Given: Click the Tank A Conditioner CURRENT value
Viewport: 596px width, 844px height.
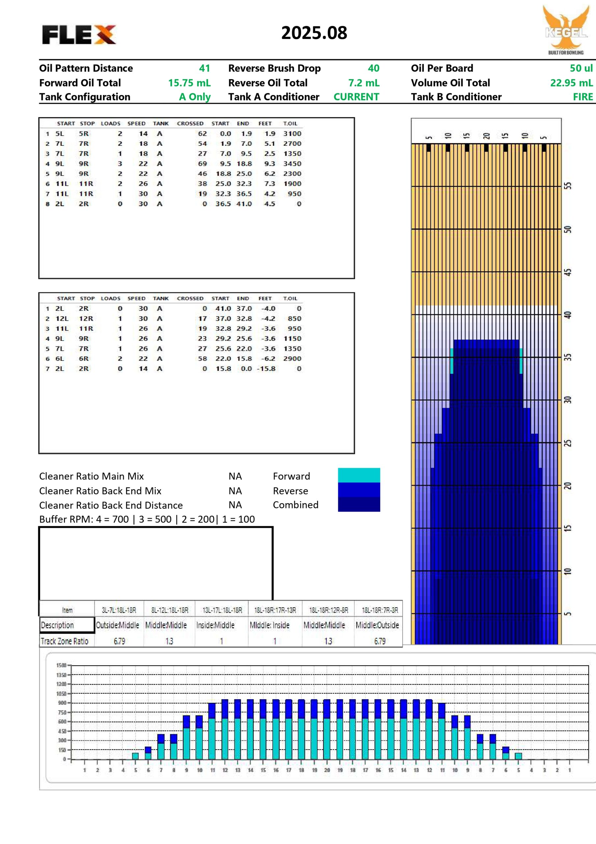Looking at the screenshot, I should coord(356,97).
